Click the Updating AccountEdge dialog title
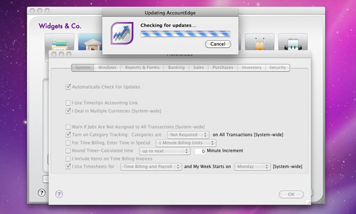 point(170,13)
